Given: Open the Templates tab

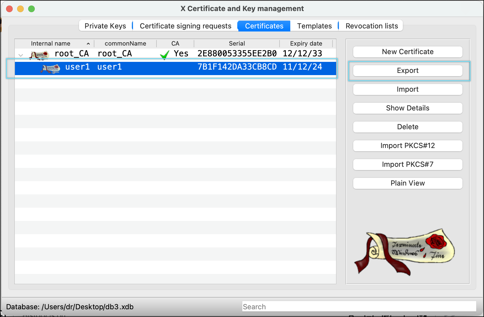Looking at the screenshot, I should pyautogui.click(x=314, y=26).
